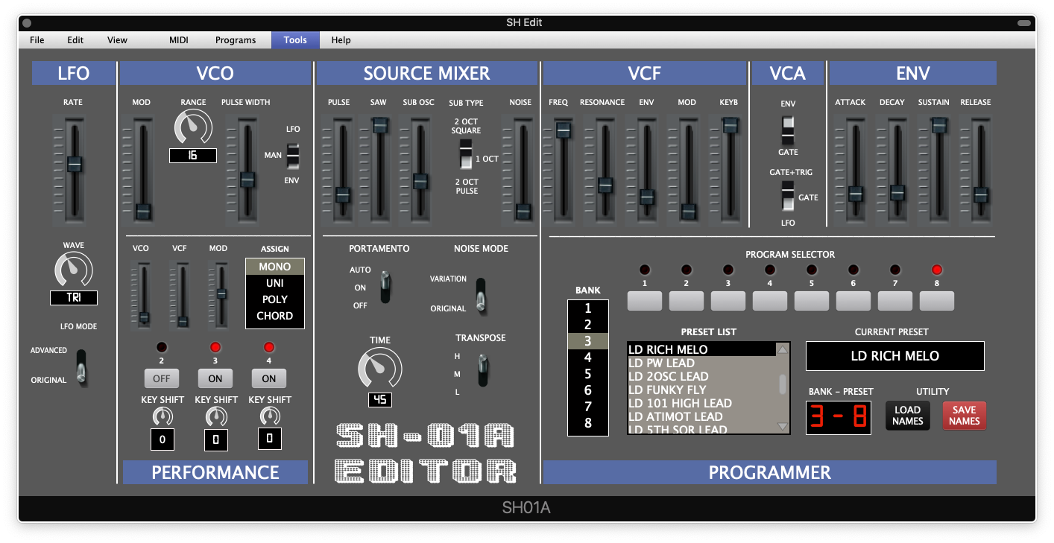This screenshot has height=543, width=1054.
Task: Click preset list scroll-down arrow
Action: pyautogui.click(x=782, y=426)
